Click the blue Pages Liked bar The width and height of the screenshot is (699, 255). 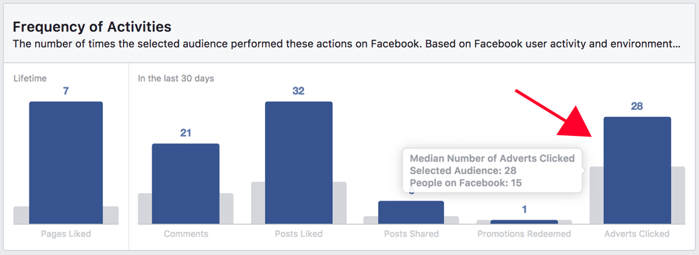(x=66, y=162)
